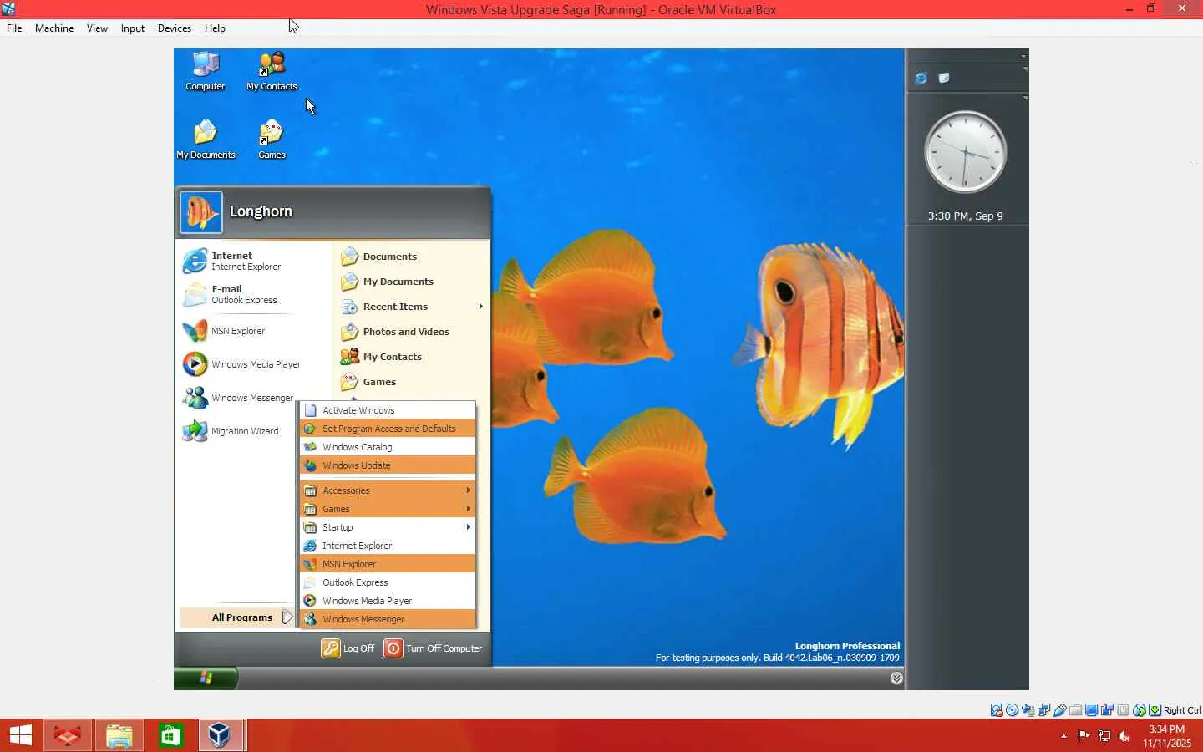Click the VirtualBox network adapters indicator
1203x752 pixels.
pyautogui.click(x=1044, y=710)
